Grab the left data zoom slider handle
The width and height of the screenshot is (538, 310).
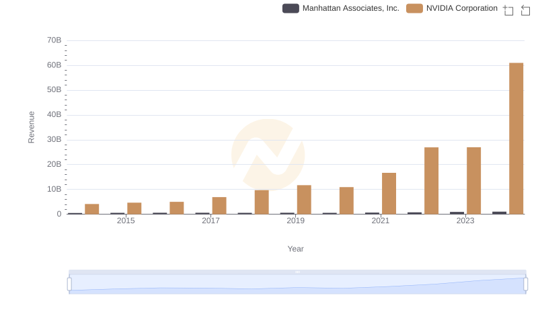pos(69,284)
